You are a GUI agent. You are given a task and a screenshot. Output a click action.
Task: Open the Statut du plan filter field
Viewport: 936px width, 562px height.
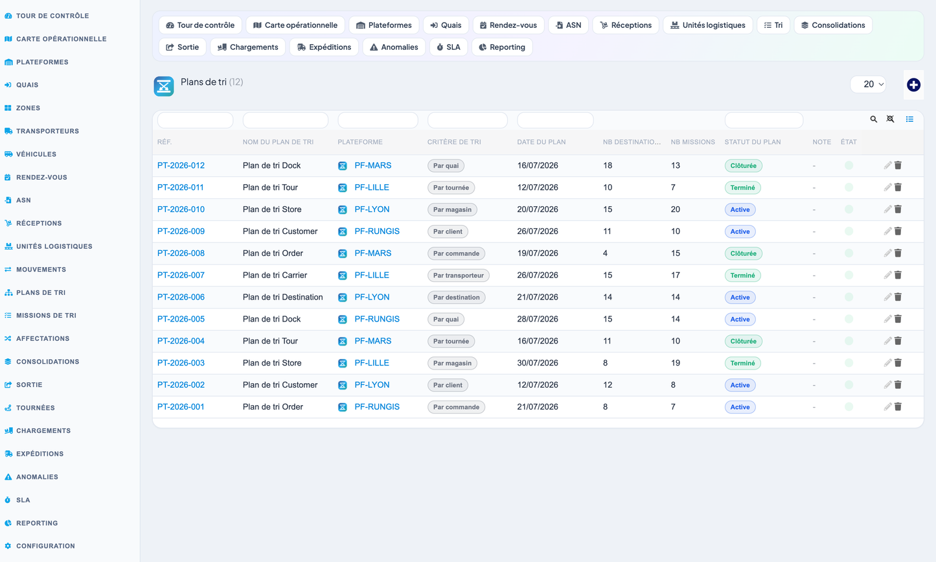point(764,120)
